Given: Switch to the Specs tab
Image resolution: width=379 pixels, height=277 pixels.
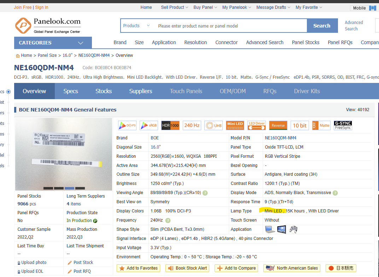Looking at the screenshot, I should tap(71, 91).
